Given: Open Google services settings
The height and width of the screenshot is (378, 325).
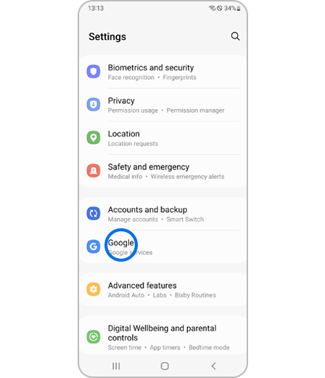Looking at the screenshot, I should (163, 246).
